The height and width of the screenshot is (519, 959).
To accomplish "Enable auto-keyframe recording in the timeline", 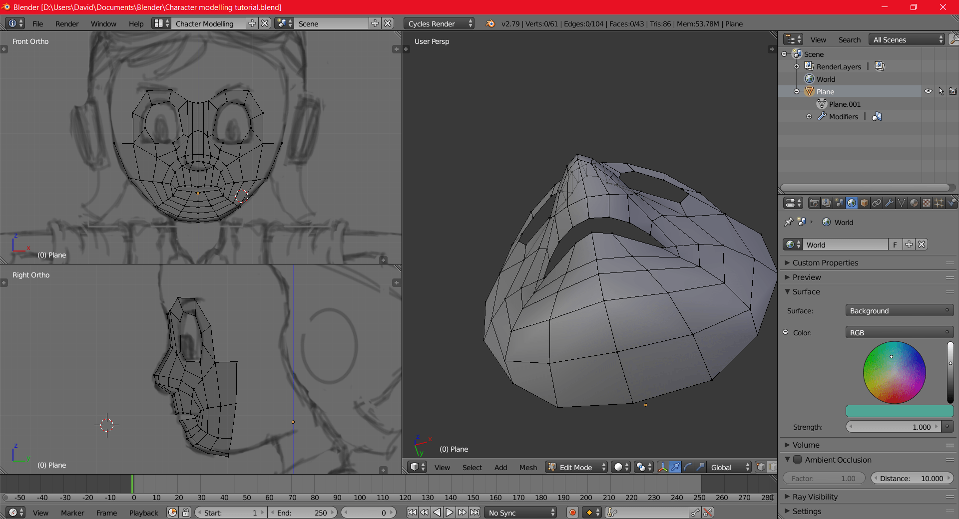I will 572,512.
